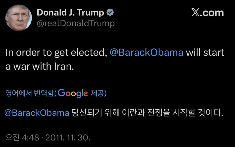Click the Google logo in translation credit
Viewport: 235px width, 147px height.
pyautogui.click(x=73, y=93)
